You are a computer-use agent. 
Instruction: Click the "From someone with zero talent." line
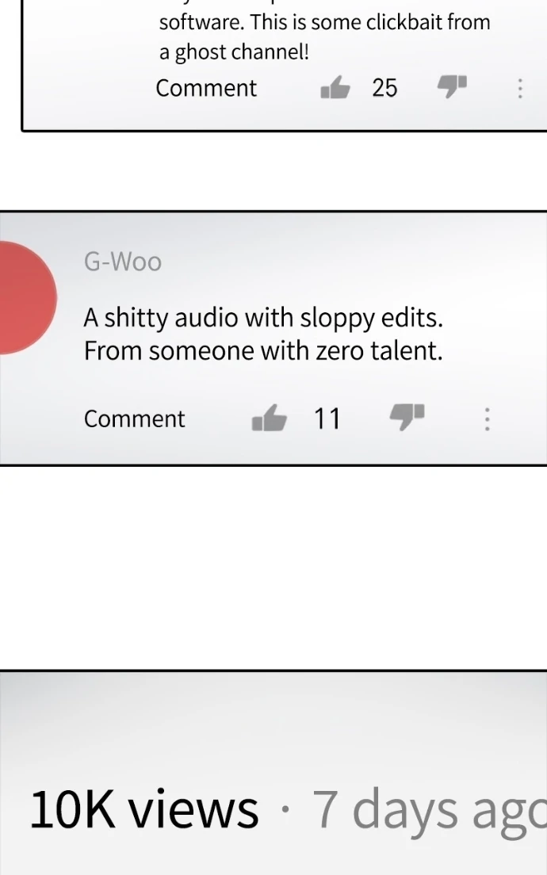click(x=263, y=350)
